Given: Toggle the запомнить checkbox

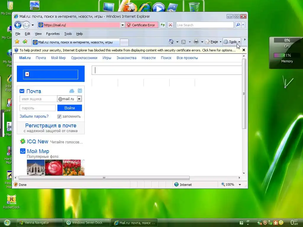Looking at the screenshot, I should pyautogui.click(x=59, y=116).
